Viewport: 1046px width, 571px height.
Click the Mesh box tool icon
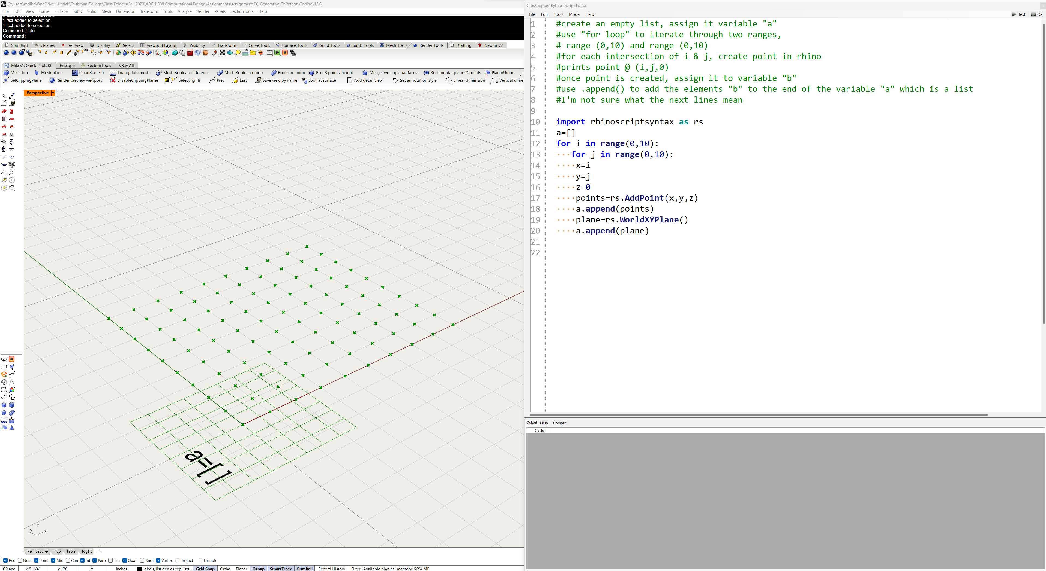(x=6, y=72)
